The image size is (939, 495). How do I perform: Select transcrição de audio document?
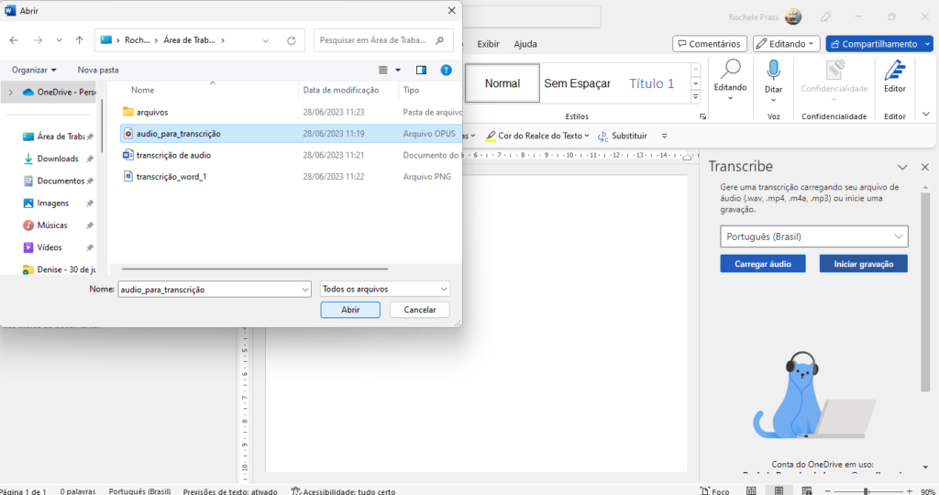(291, 155)
